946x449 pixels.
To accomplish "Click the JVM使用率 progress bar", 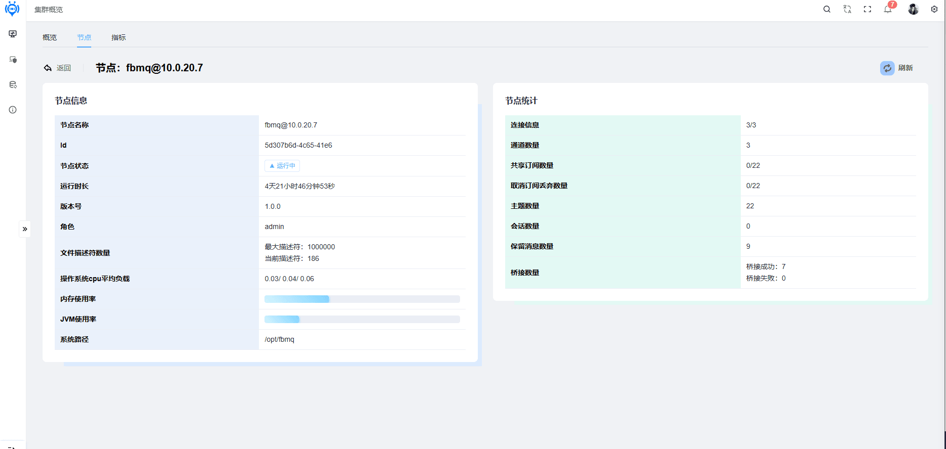I will click(362, 319).
